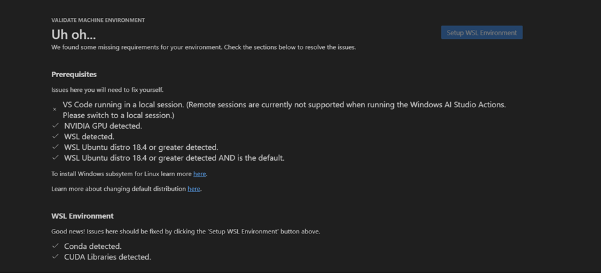
Task: Click the 'Uh oh...' page title
Action: point(74,34)
